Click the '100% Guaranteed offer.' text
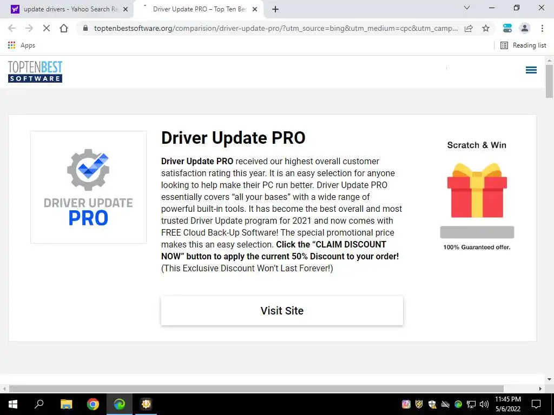This screenshot has height=415, width=554. [477, 247]
